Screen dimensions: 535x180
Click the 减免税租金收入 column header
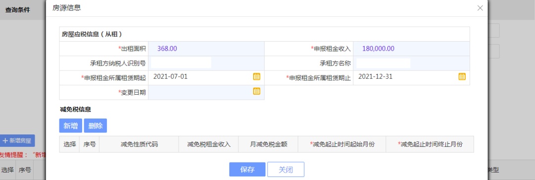(x=209, y=144)
